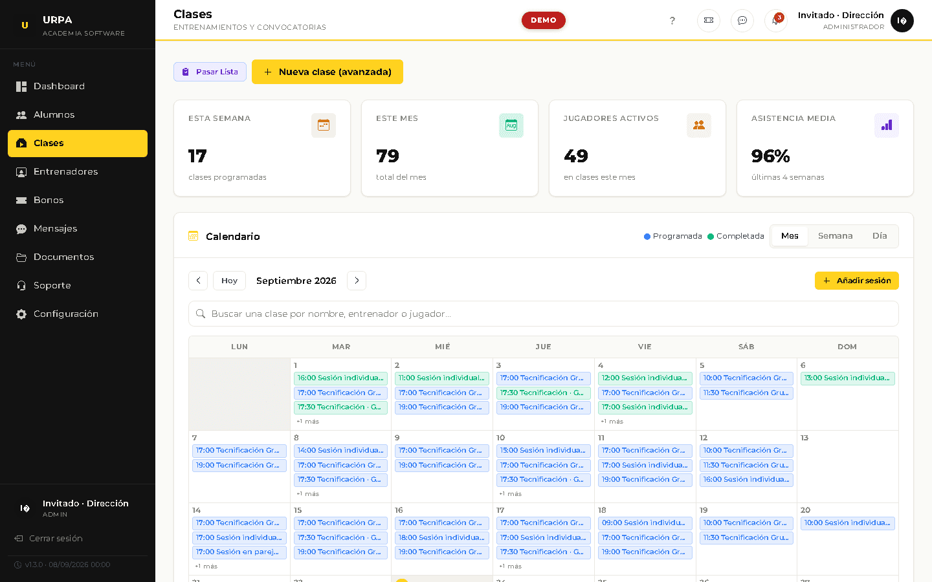Click the Esta Semana calendar icon
The width and height of the screenshot is (932, 582).
pyautogui.click(x=324, y=125)
